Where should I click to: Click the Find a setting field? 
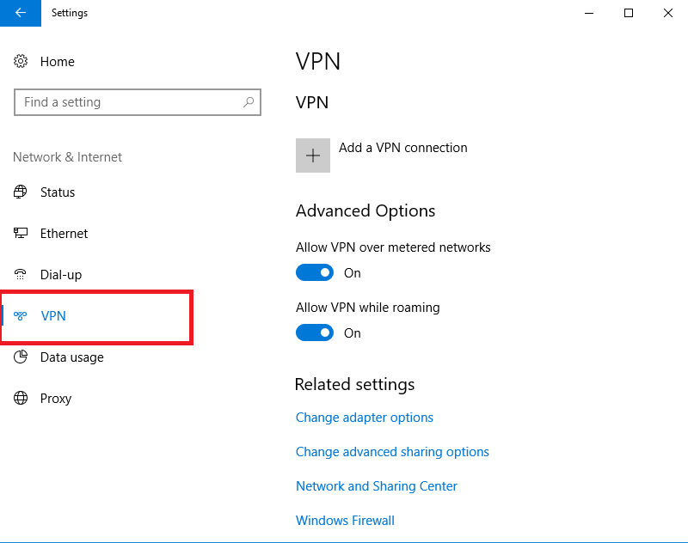138,102
